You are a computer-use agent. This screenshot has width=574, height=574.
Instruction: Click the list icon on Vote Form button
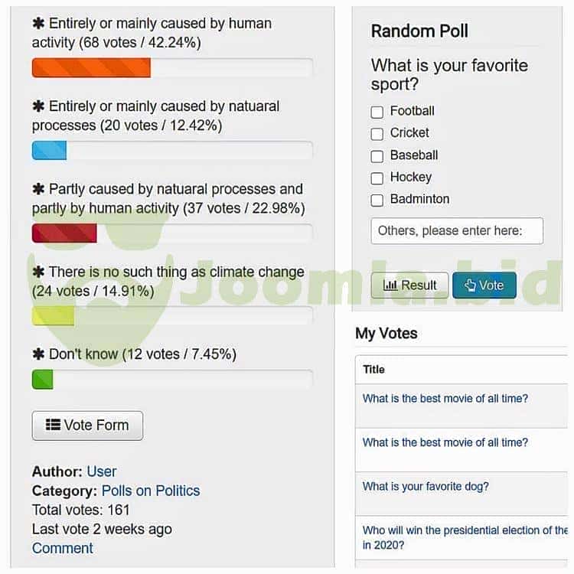pyautogui.click(x=53, y=426)
